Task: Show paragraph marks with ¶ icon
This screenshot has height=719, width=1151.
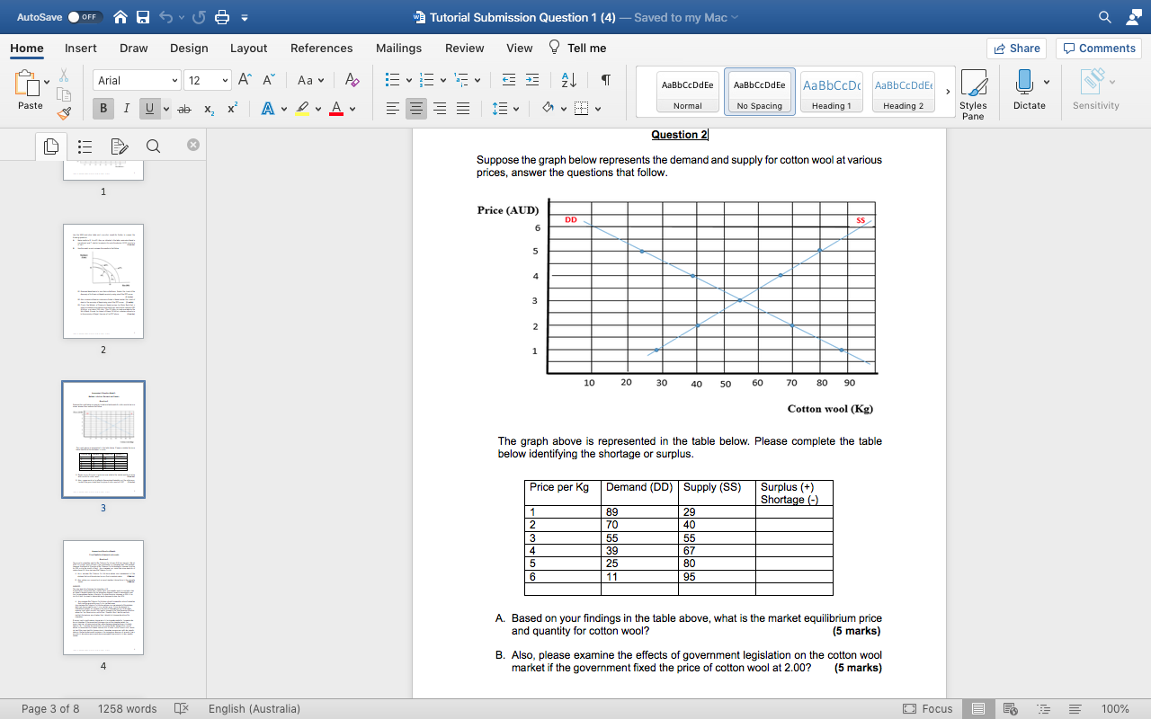Action: 605,80
